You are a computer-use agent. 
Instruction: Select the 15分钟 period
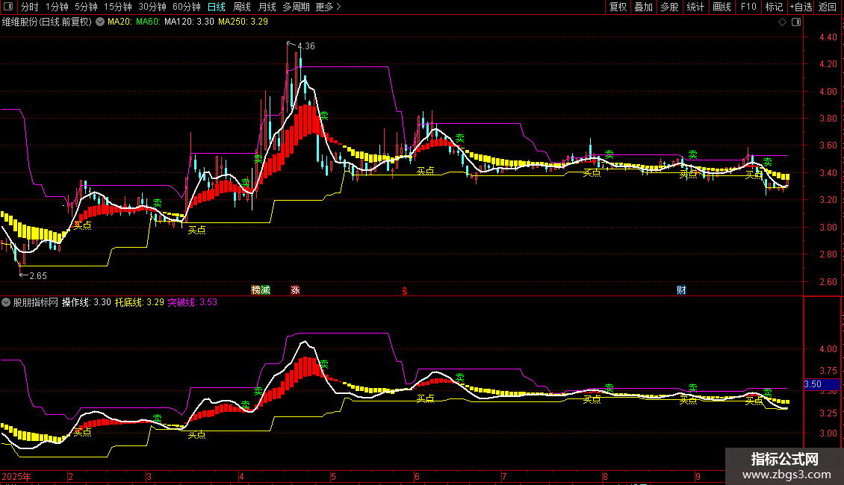coord(118,7)
